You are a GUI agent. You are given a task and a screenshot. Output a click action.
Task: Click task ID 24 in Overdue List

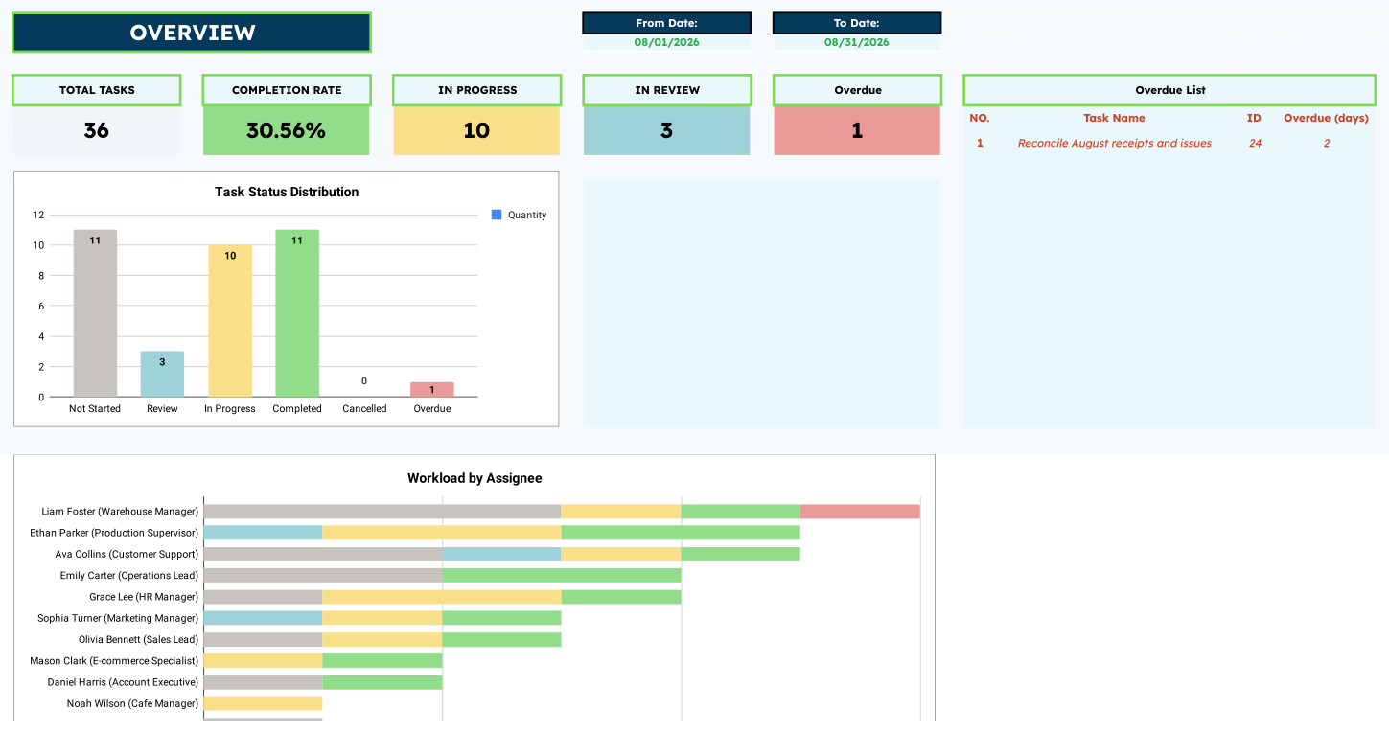tap(1255, 143)
